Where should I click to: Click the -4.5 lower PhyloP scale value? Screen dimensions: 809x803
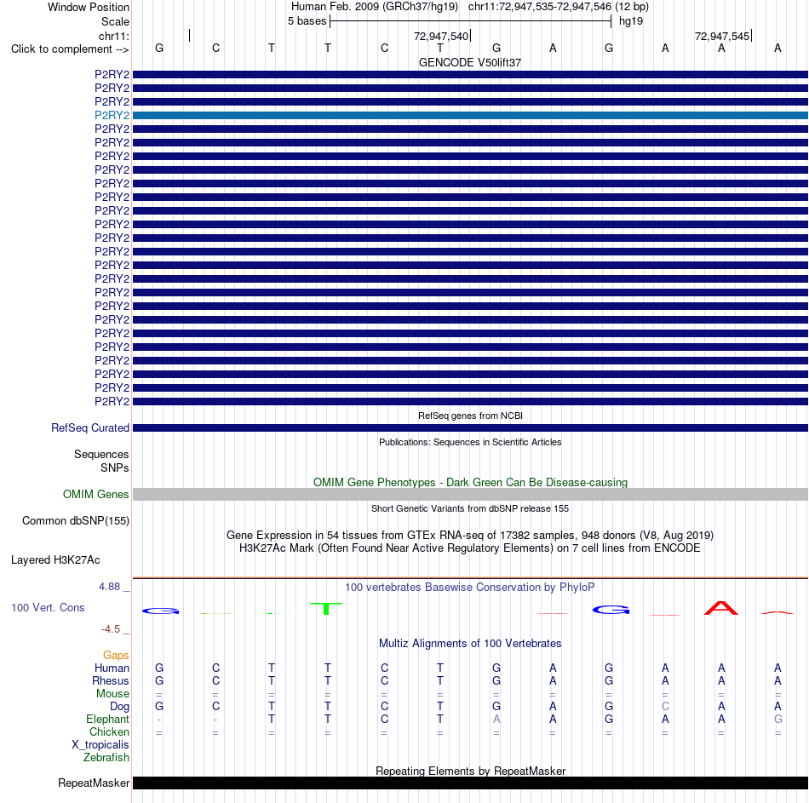tap(111, 629)
